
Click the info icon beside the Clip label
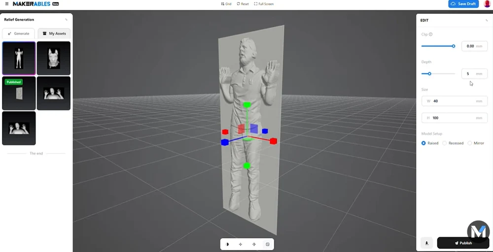click(x=431, y=34)
